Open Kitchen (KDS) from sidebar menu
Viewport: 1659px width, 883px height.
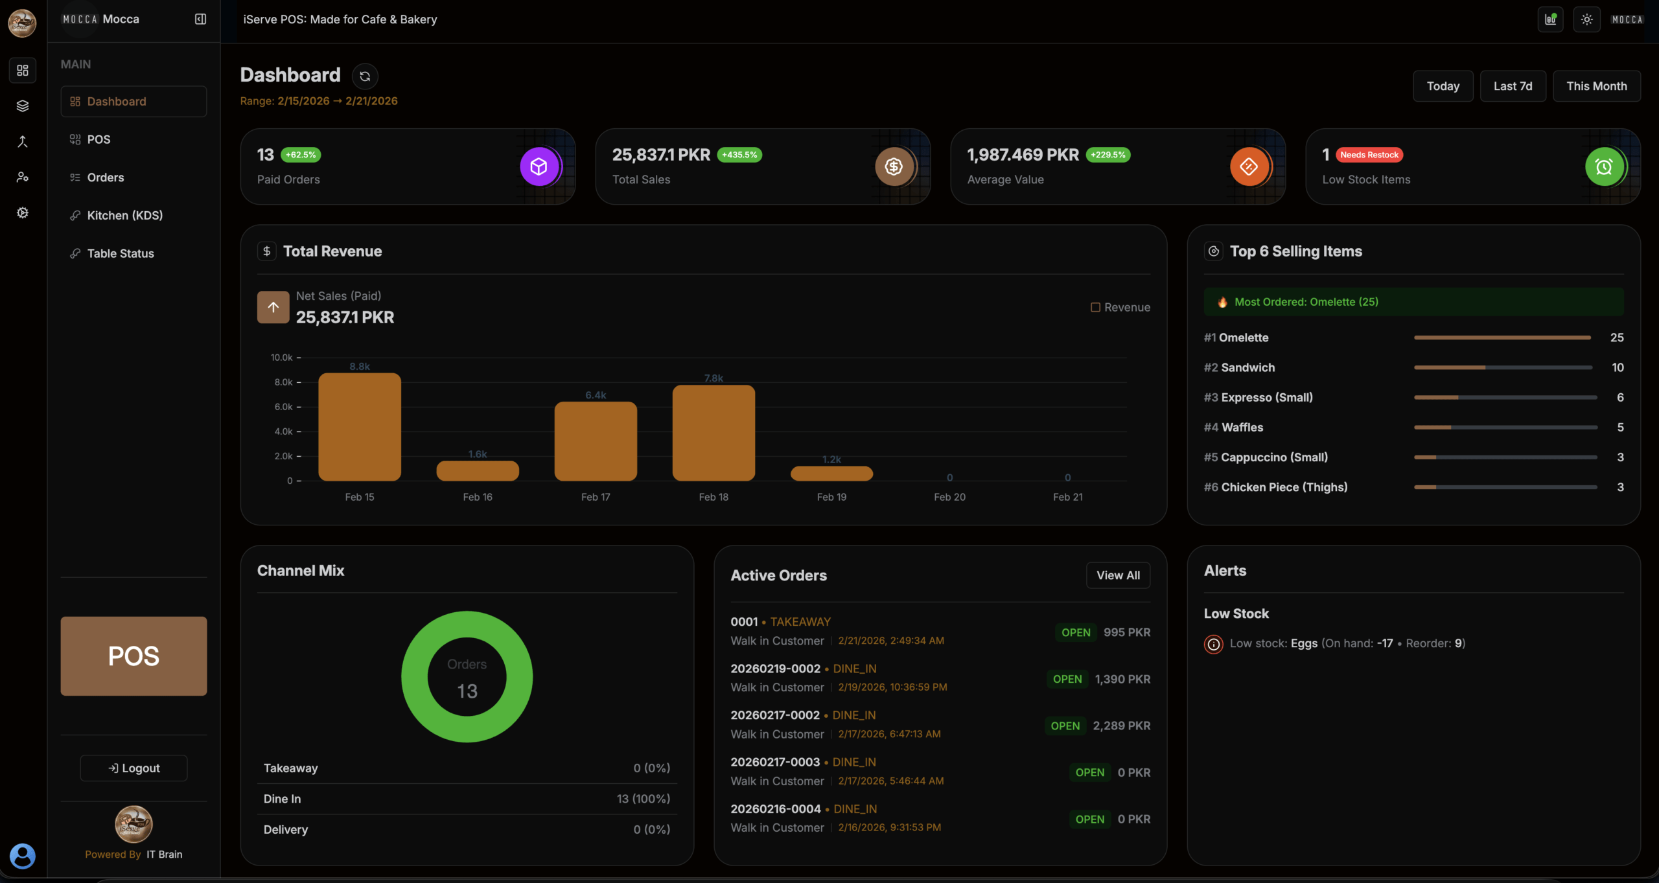(x=124, y=215)
